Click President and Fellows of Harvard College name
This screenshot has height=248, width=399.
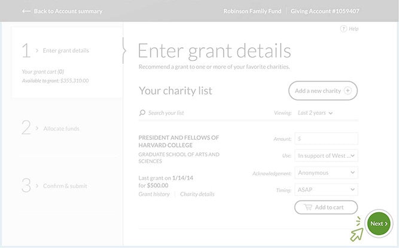(179, 141)
